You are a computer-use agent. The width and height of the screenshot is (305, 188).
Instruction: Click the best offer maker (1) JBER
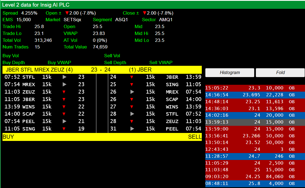pos(140,70)
